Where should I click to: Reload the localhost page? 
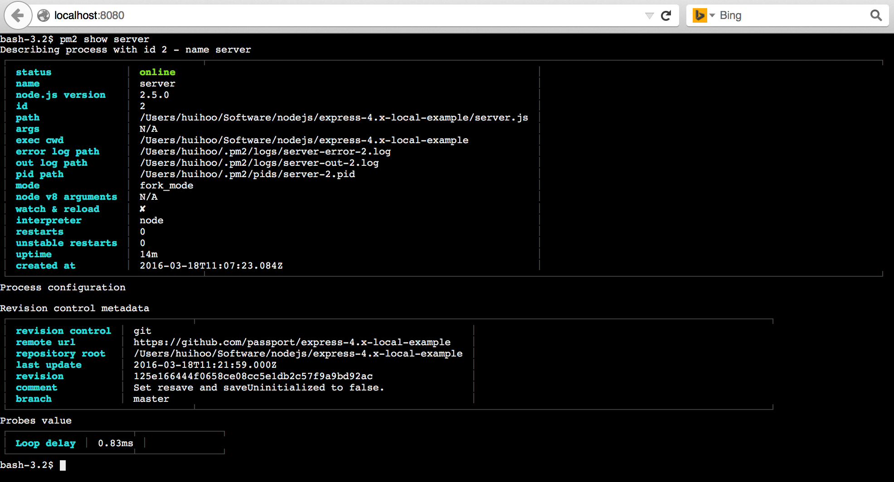coord(666,16)
